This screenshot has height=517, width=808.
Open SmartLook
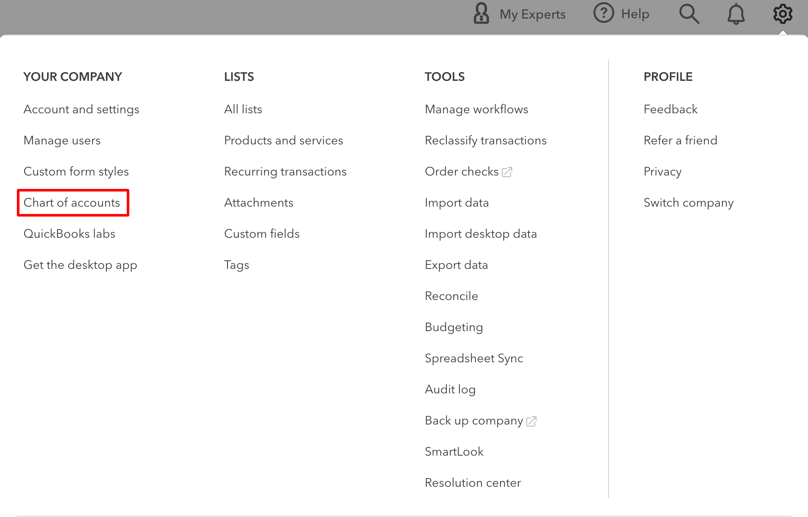pos(454,452)
